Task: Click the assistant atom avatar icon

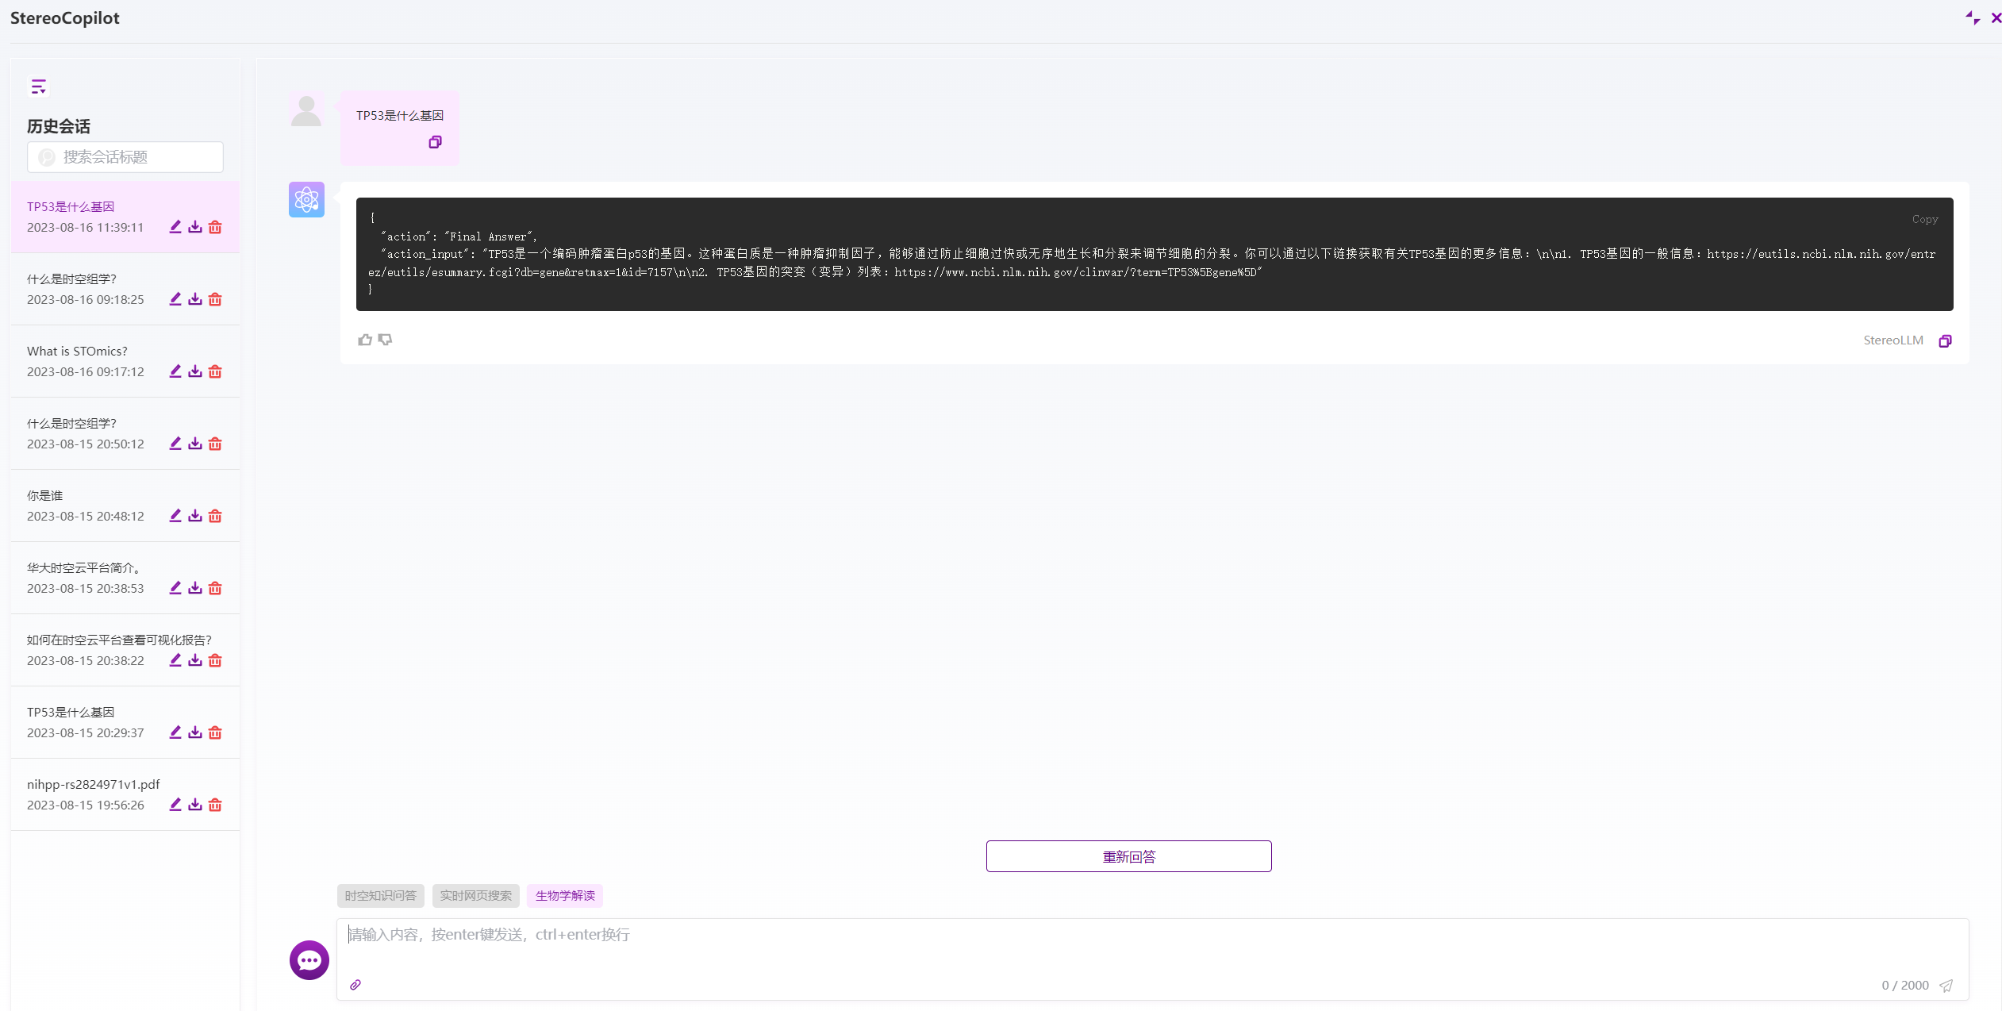Action: point(306,199)
